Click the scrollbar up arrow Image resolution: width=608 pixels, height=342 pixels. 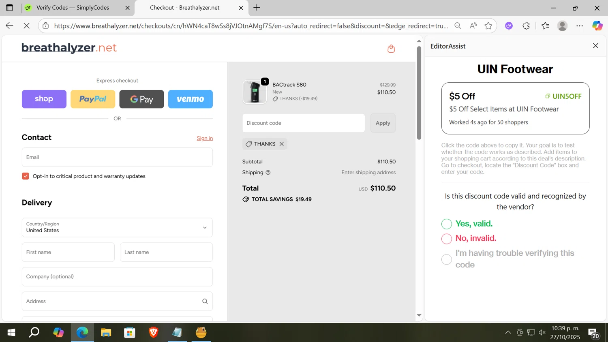[x=419, y=41]
